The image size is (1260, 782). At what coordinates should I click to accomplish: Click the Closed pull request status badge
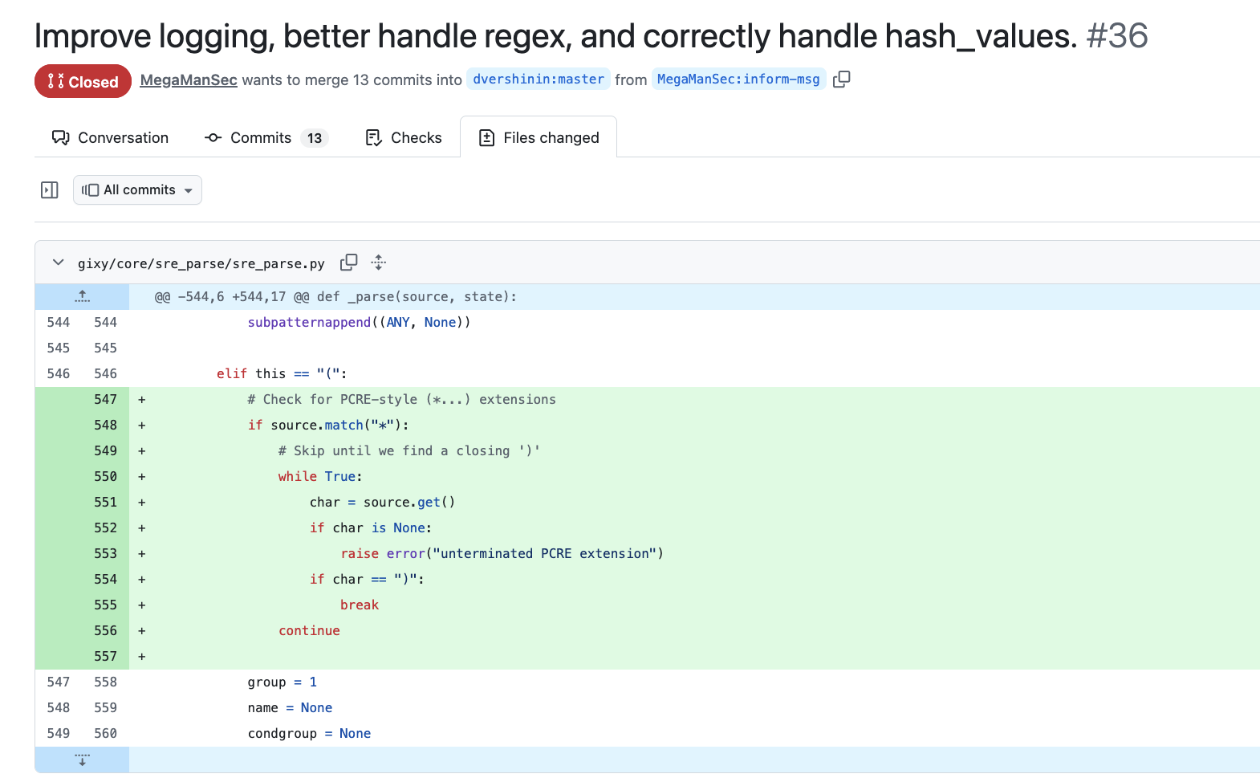(x=83, y=81)
